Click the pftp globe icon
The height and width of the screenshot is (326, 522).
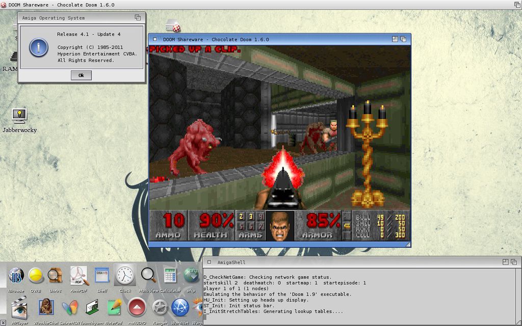(191, 276)
